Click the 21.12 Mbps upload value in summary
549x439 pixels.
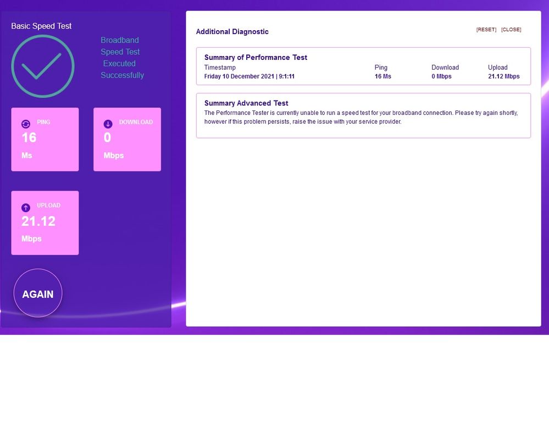(503, 76)
